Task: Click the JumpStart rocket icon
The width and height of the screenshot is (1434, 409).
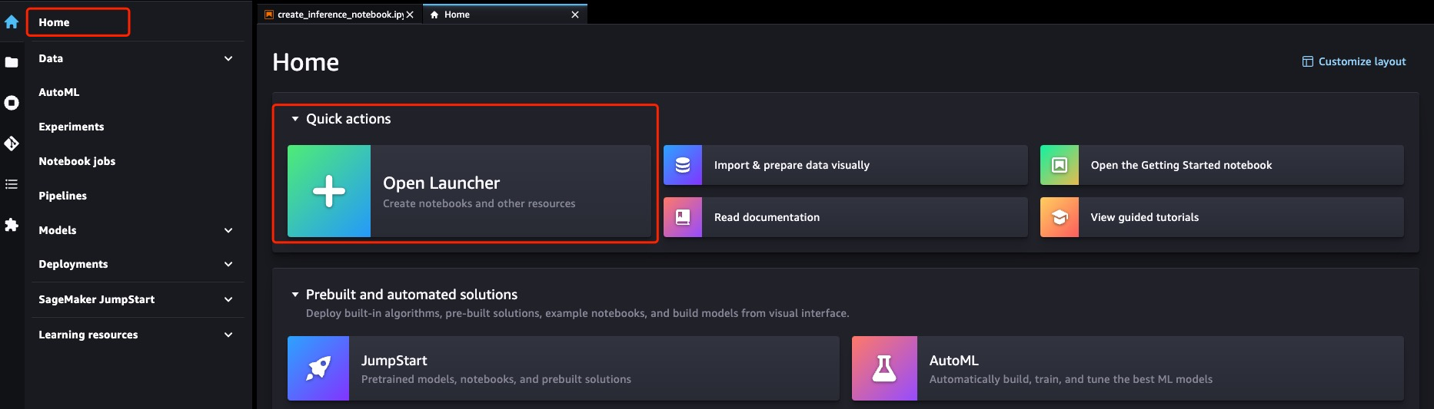Action: 318,368
